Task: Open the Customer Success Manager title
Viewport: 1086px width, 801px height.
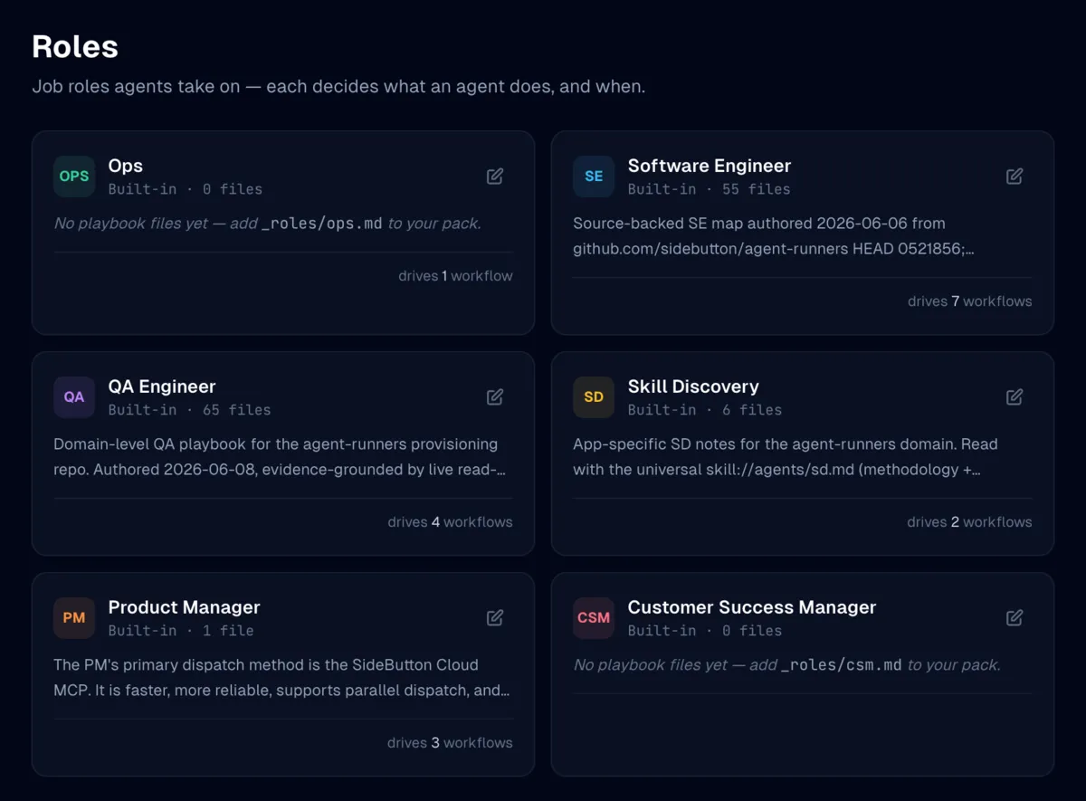Action: click(752, 607)
